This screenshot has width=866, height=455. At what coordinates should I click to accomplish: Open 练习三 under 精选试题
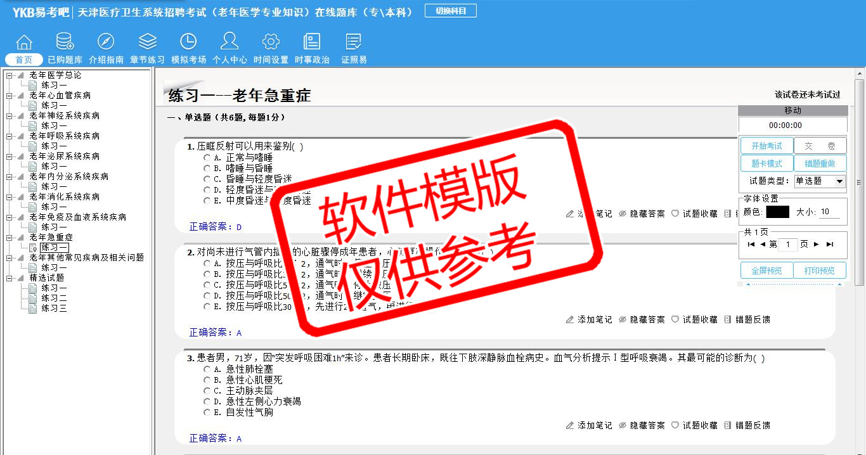coord(54,309)
